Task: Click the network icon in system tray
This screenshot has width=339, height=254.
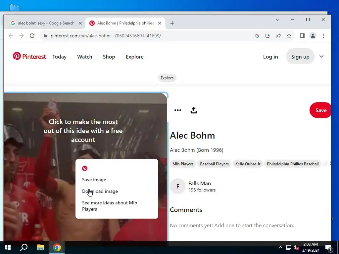Action: (x=288, y=247)
